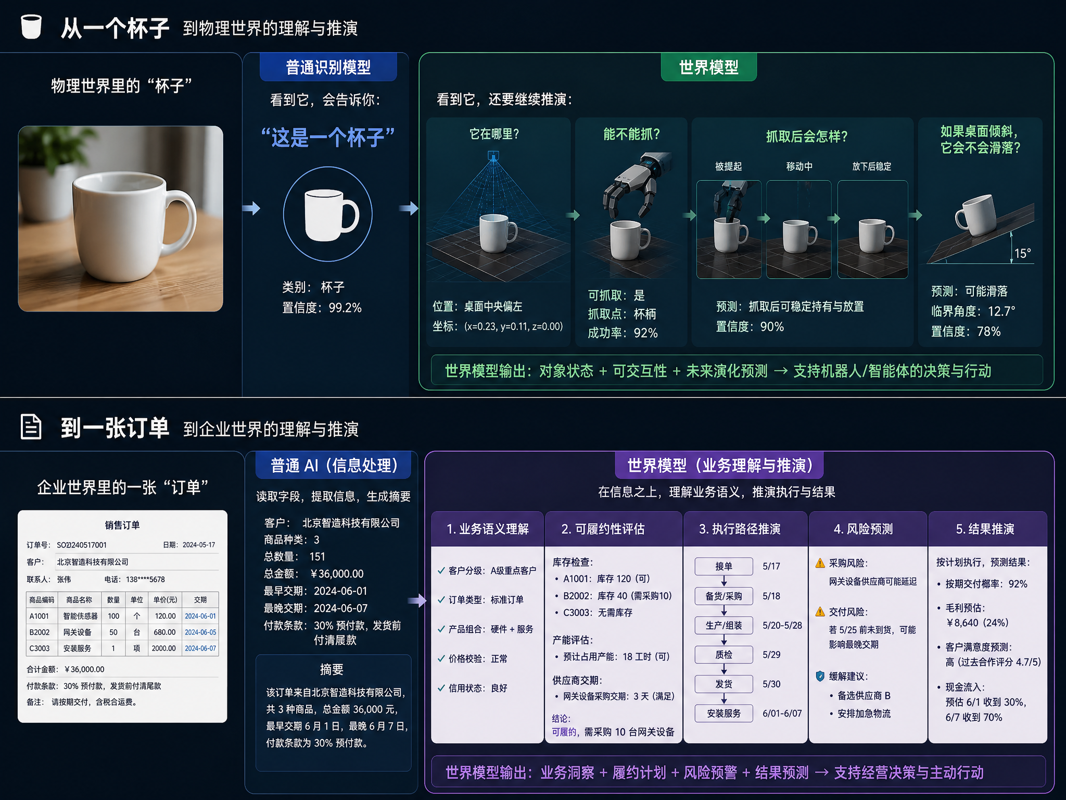Select the A1001 cell in order table
This screenshot has height=800, width=1066.
(x=39, y=616)
